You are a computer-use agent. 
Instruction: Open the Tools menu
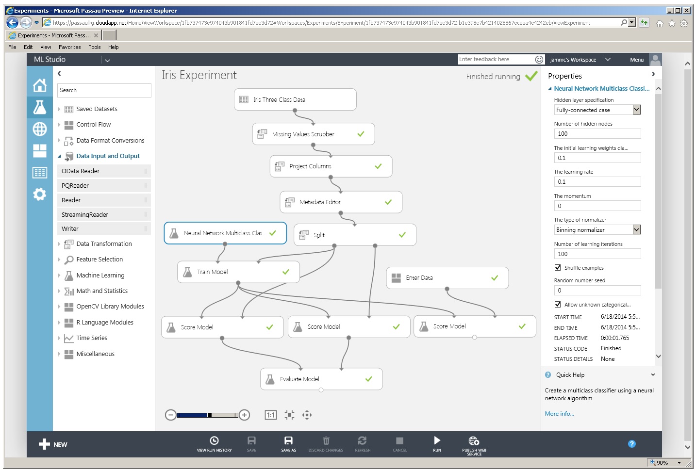coord(95,47)
